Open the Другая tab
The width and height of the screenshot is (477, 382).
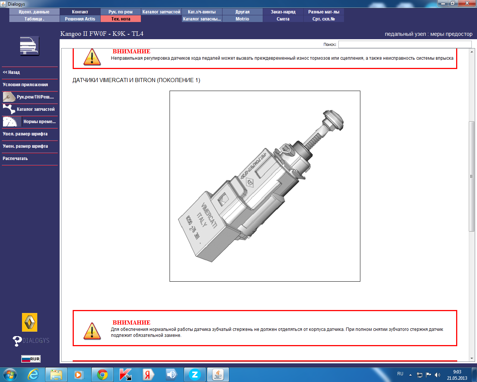click(243, 12)
